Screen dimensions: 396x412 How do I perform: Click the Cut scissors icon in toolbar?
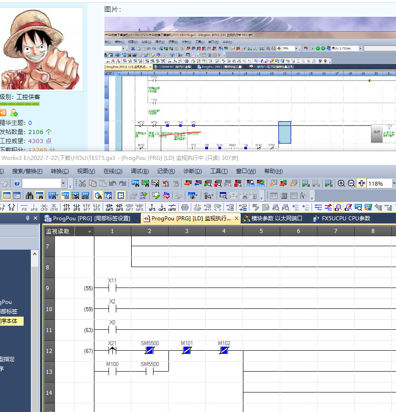[x=82, y=184]
